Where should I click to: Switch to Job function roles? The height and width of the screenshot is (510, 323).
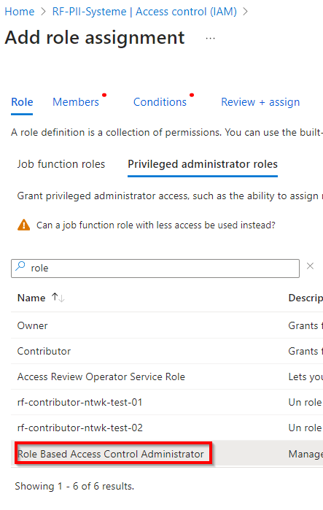click(61, 164)
